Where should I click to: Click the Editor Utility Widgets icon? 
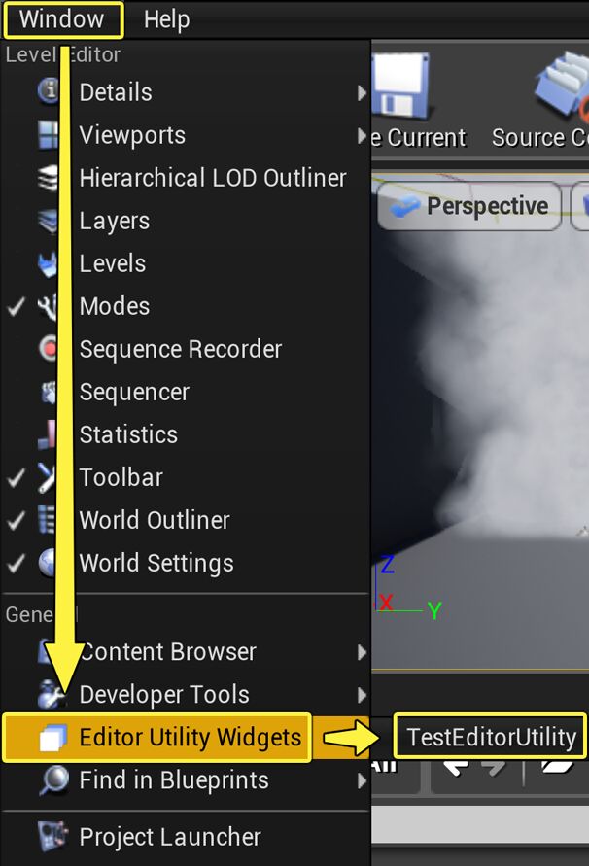pyautogui.click(x=53, y=738)
